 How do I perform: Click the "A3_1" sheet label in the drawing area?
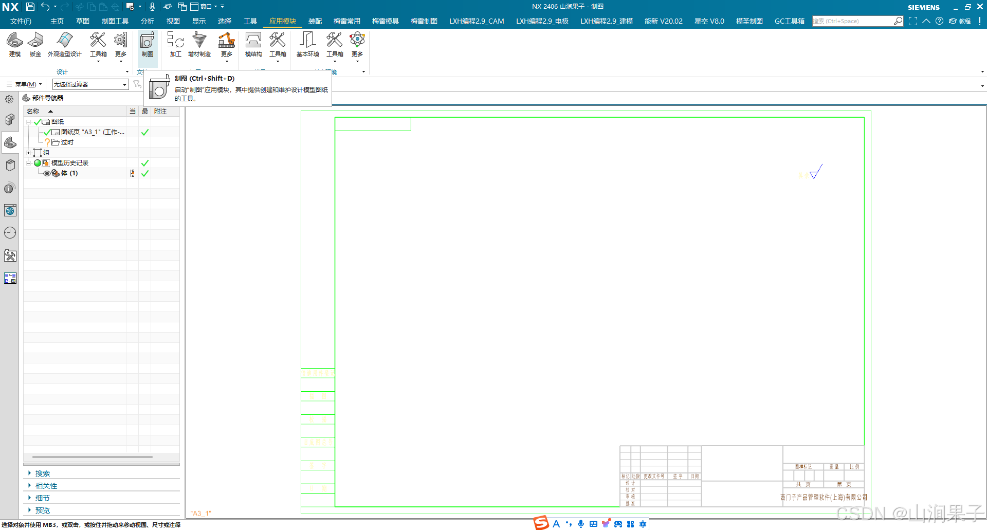coord(201,513)
